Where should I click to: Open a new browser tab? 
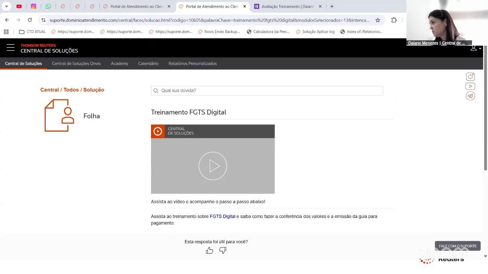pos(332,6)
